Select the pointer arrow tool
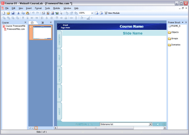The height and width of the screenshot is (135, 189). [61, 13]
